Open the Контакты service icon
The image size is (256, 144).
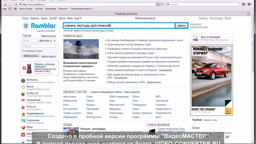pyautogui.click(x=23, y=80)
